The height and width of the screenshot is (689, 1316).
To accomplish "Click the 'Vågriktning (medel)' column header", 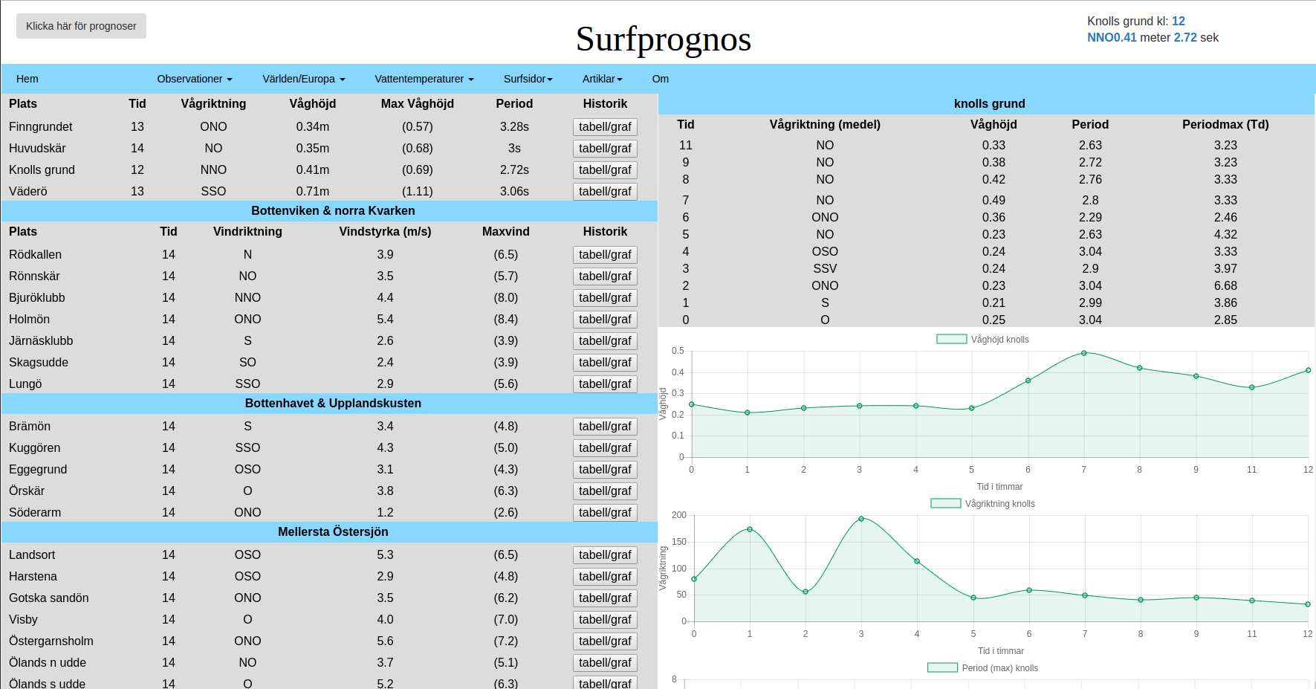I will pos(825,125).
